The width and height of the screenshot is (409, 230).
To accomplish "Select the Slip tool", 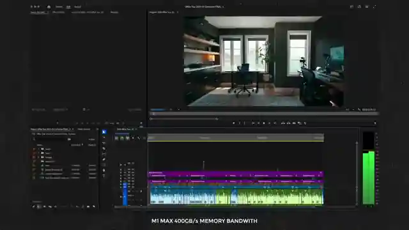I will 104,154.
